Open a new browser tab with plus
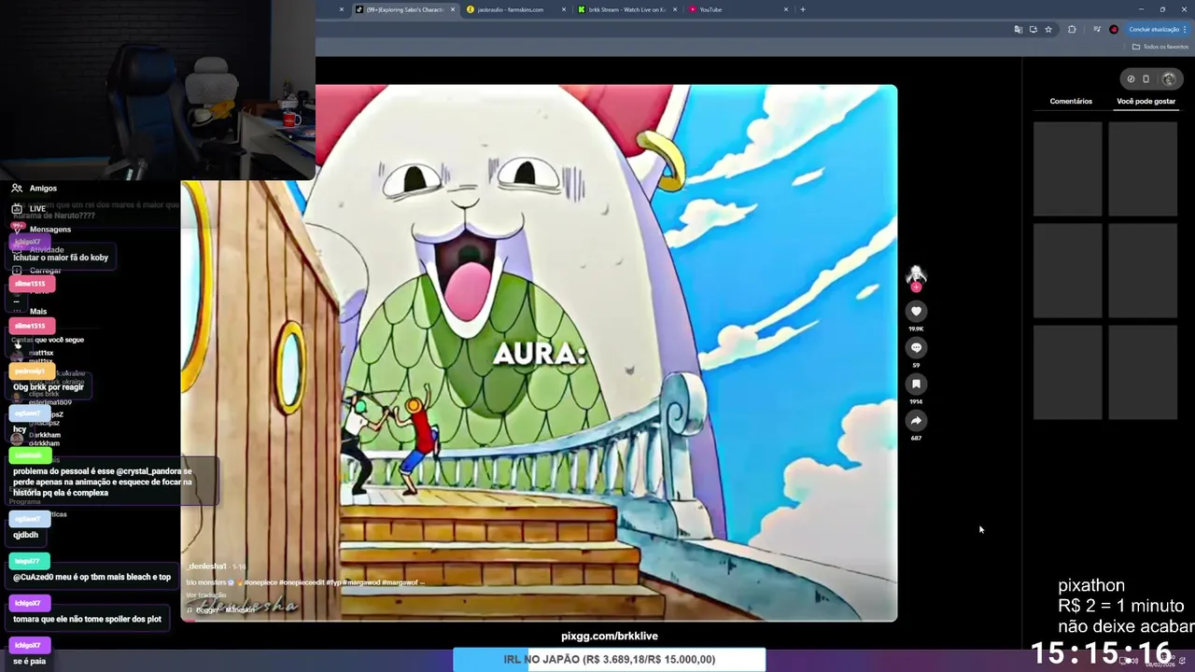The width and height of the screenshot is (1195, 672). 803,9
